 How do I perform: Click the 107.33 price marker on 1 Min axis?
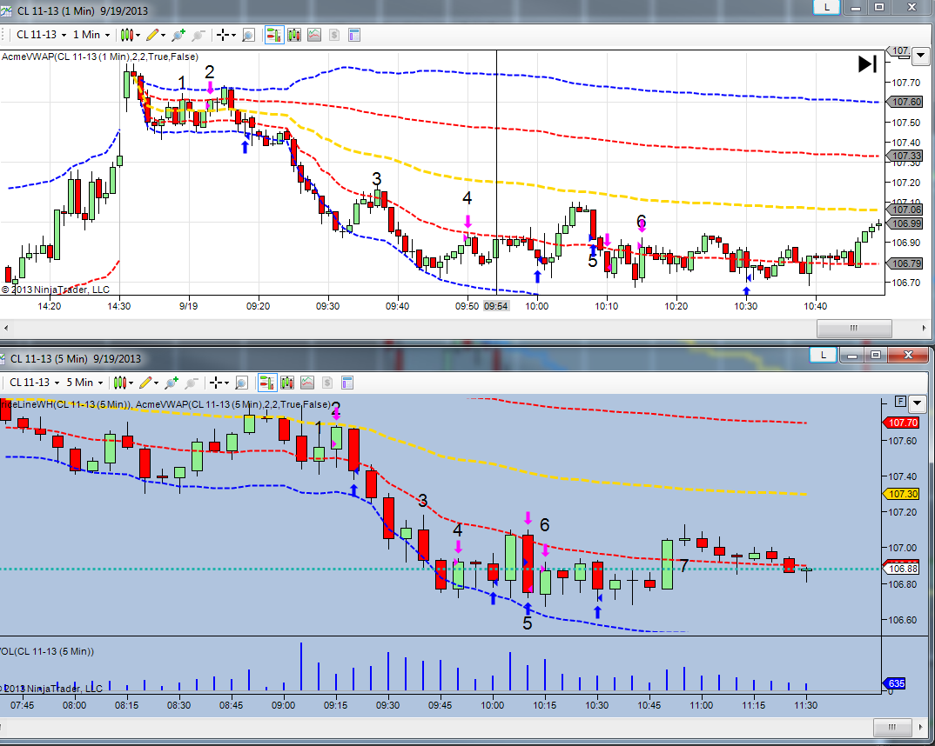pyautogui.click(x=905, y=156)
